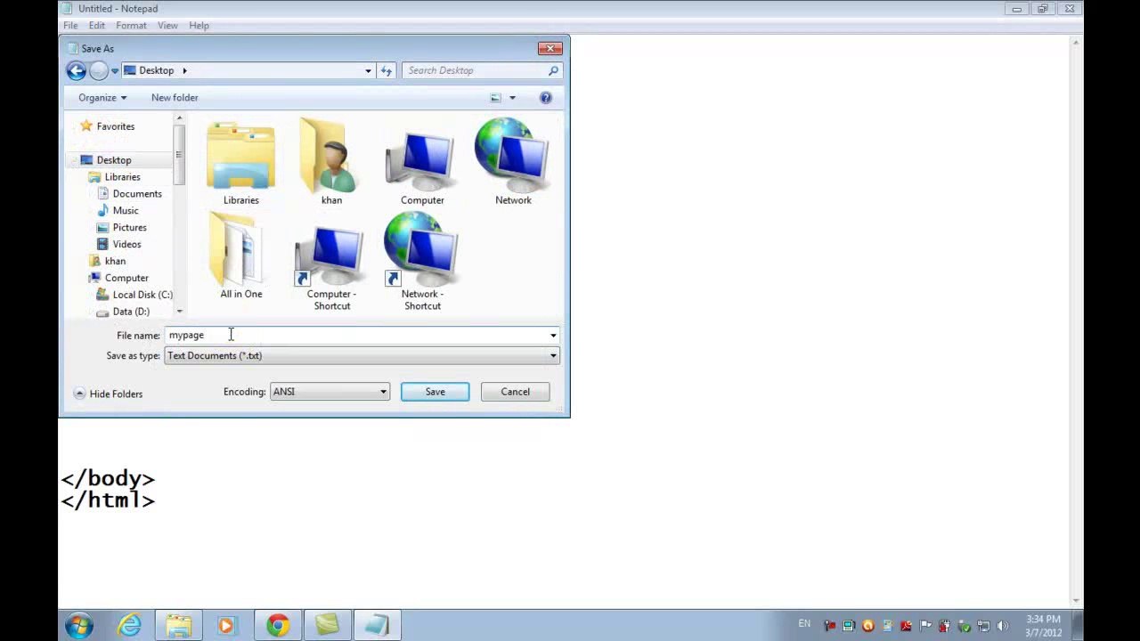Expand the Encoding ANSI dropdown

click(330, 392)
